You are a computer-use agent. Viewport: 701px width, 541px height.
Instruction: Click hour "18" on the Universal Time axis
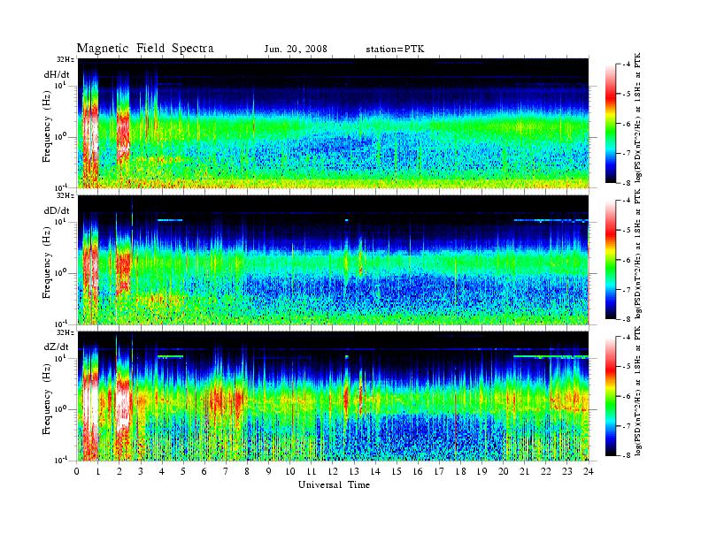[x=460, y=471]
